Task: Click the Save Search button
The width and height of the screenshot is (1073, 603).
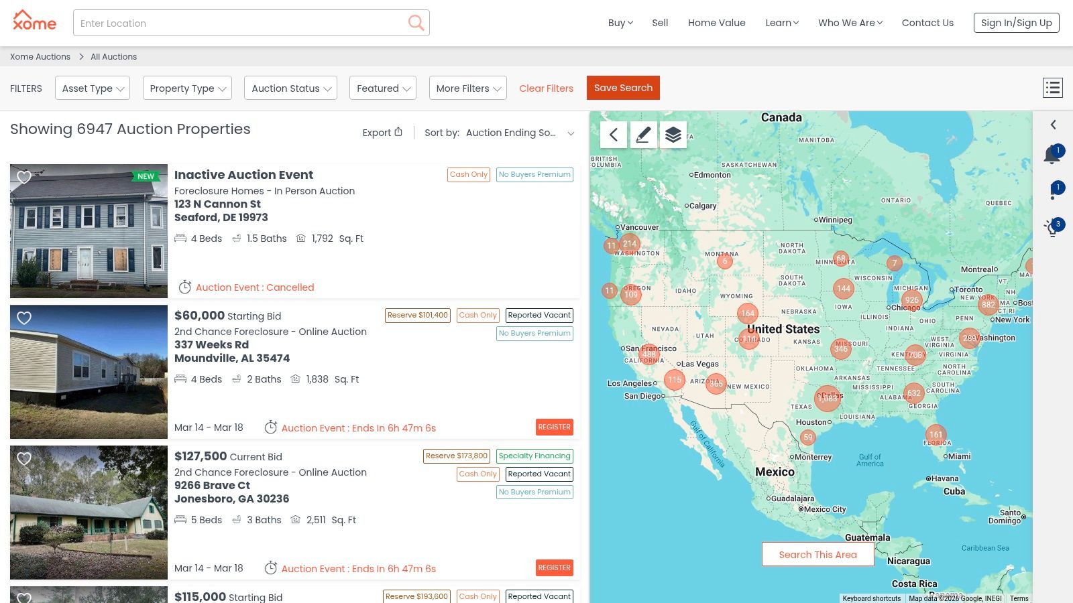Action: 623,88
